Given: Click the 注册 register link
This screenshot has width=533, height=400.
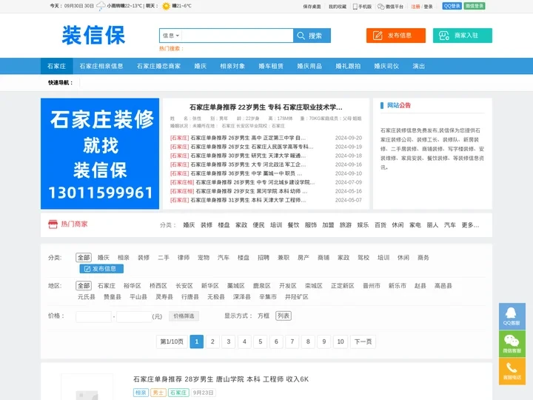Looking at the screenshot, I should point(415,7).
